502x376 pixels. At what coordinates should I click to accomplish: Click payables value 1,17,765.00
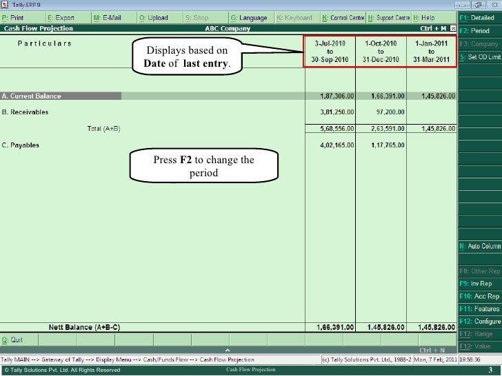tap(388, 145)
